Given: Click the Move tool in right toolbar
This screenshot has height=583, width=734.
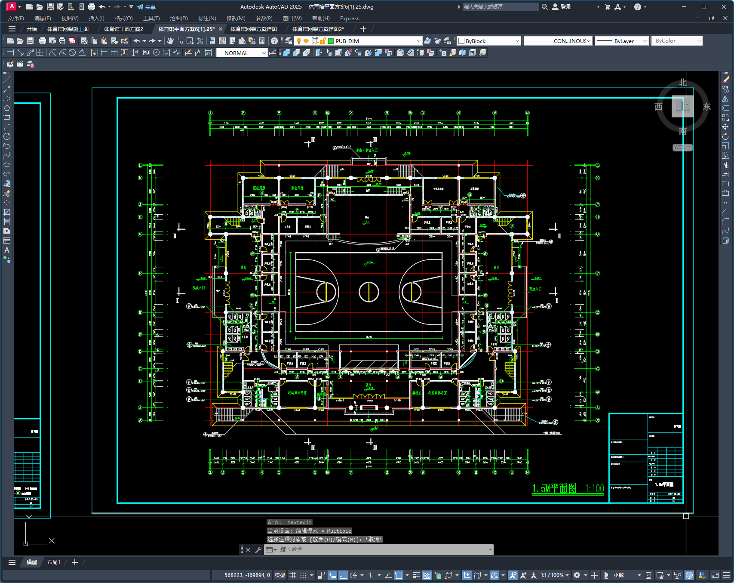Looking at the screenshot, I should pos(725,127).
